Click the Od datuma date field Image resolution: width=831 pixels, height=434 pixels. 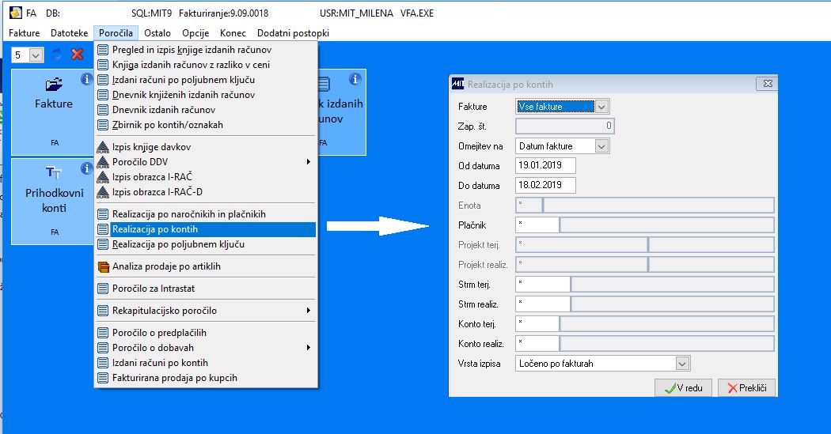point(545,165)
